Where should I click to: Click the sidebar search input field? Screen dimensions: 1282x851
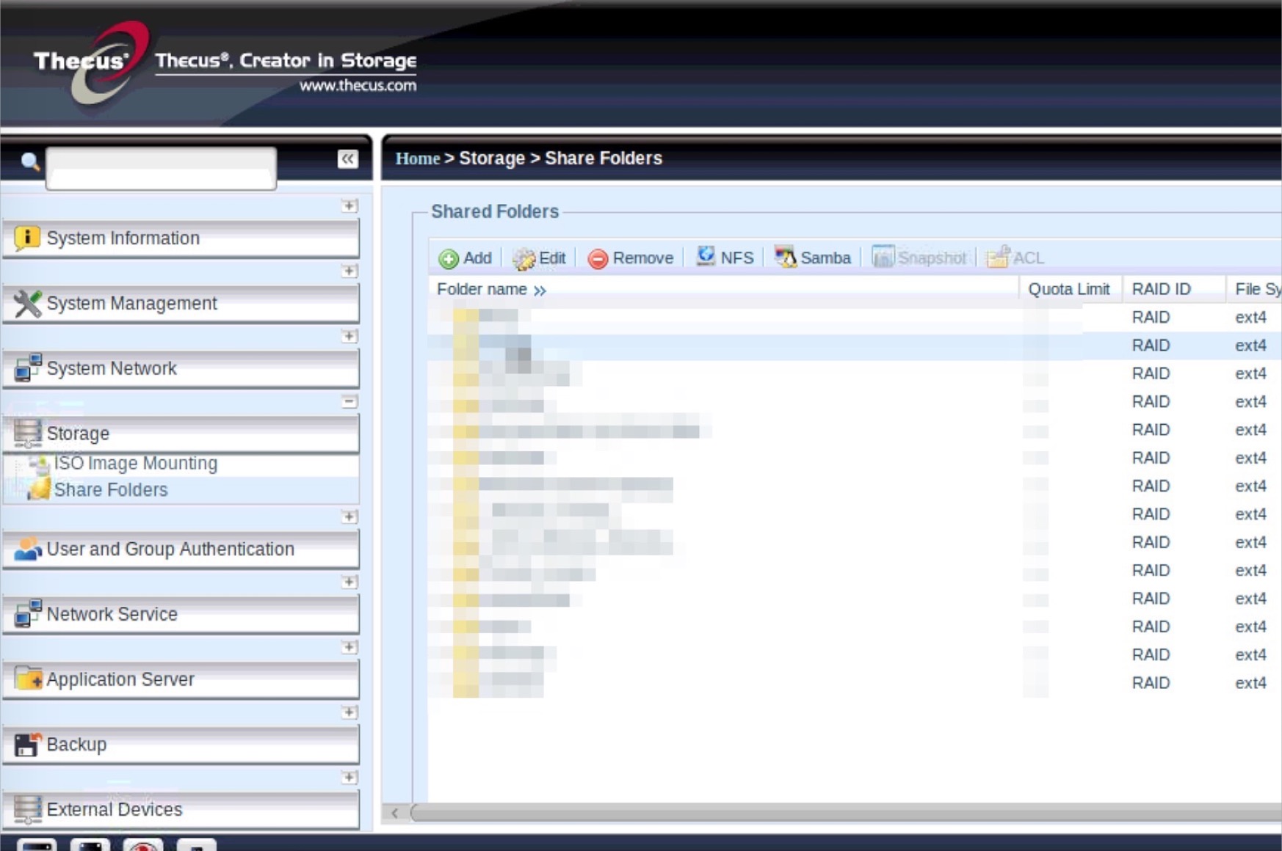pos(161,168)
